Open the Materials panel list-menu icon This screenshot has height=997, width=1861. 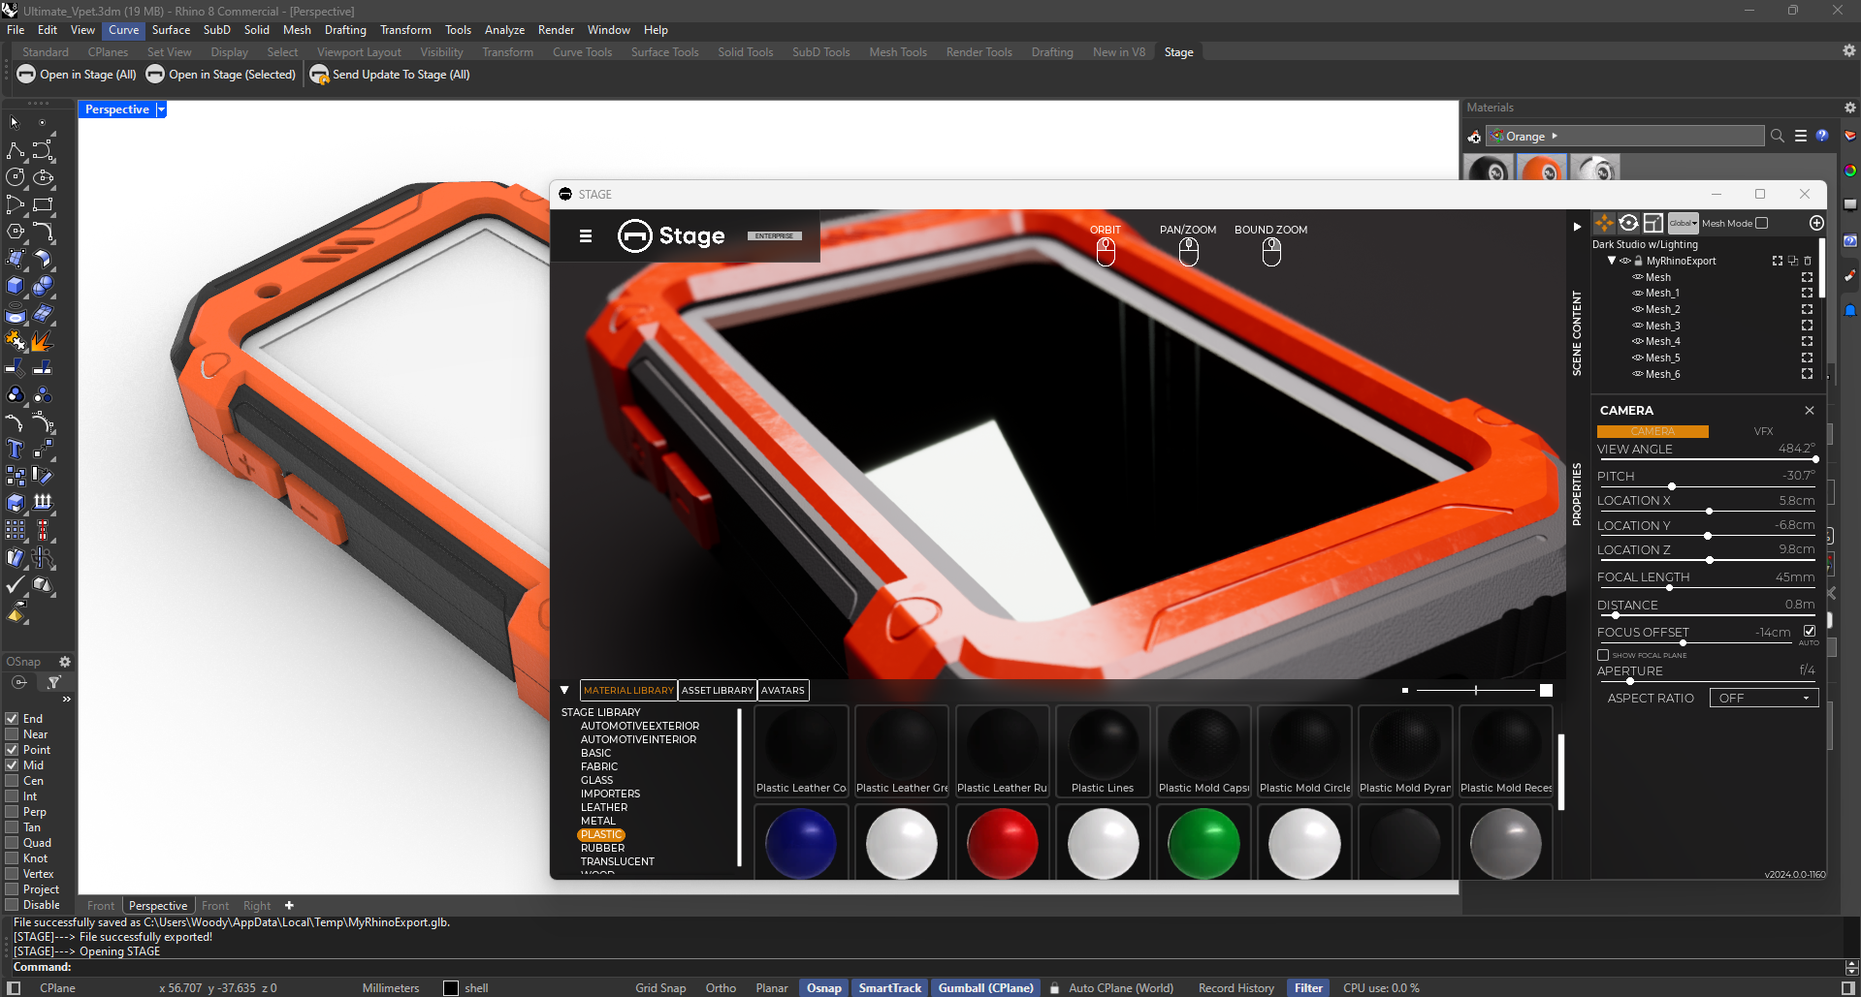(x=1801, y=136)
